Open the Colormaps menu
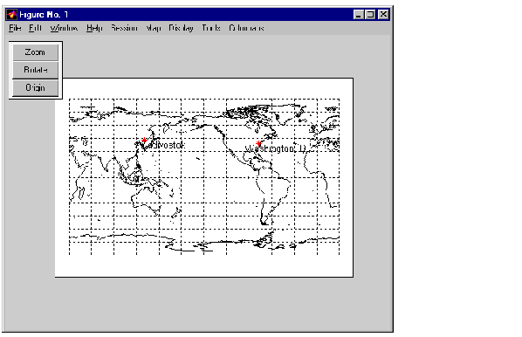Image resolution: width=522 pixels, height=337 pixels. coord(246,28)
